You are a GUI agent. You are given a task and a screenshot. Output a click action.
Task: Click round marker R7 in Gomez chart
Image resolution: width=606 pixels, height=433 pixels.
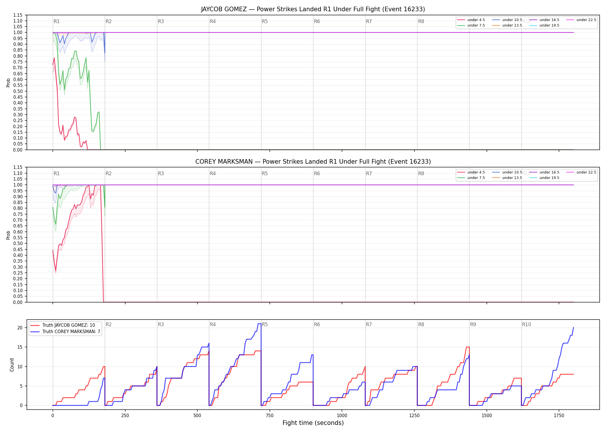(x=369, y=21)
